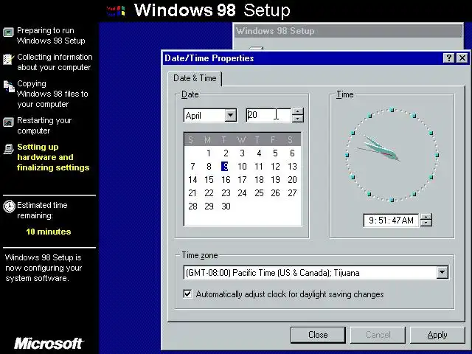Select day 1 in the calendar
Screen dimensions: 472x354
tap(209, 153)
